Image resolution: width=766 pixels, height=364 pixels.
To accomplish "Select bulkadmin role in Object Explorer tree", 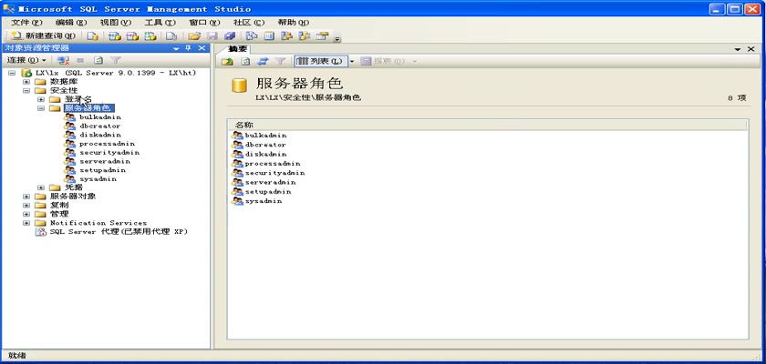I will [x=100, y=117].
